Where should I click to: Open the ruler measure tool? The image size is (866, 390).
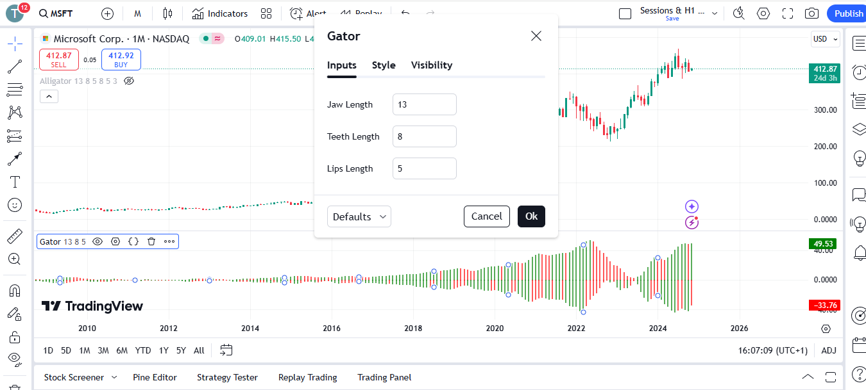point(15,236)
